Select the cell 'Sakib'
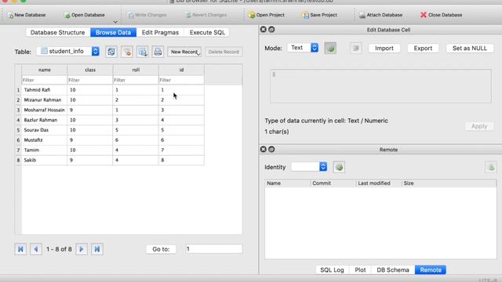 coord(45,160)
